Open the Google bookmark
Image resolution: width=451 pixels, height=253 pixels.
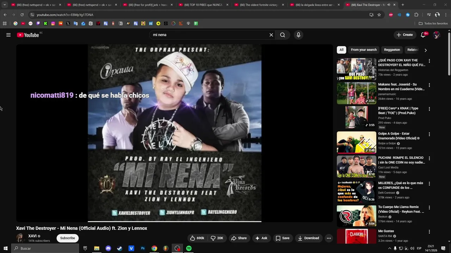pyautogui.click(x=16, y=24)
